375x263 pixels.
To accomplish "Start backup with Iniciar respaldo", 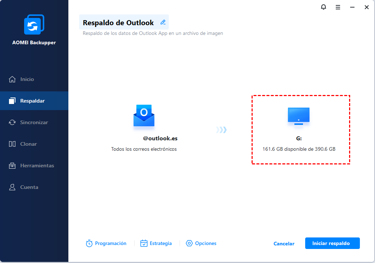I will pyautogui.click(x=333, y=243).
